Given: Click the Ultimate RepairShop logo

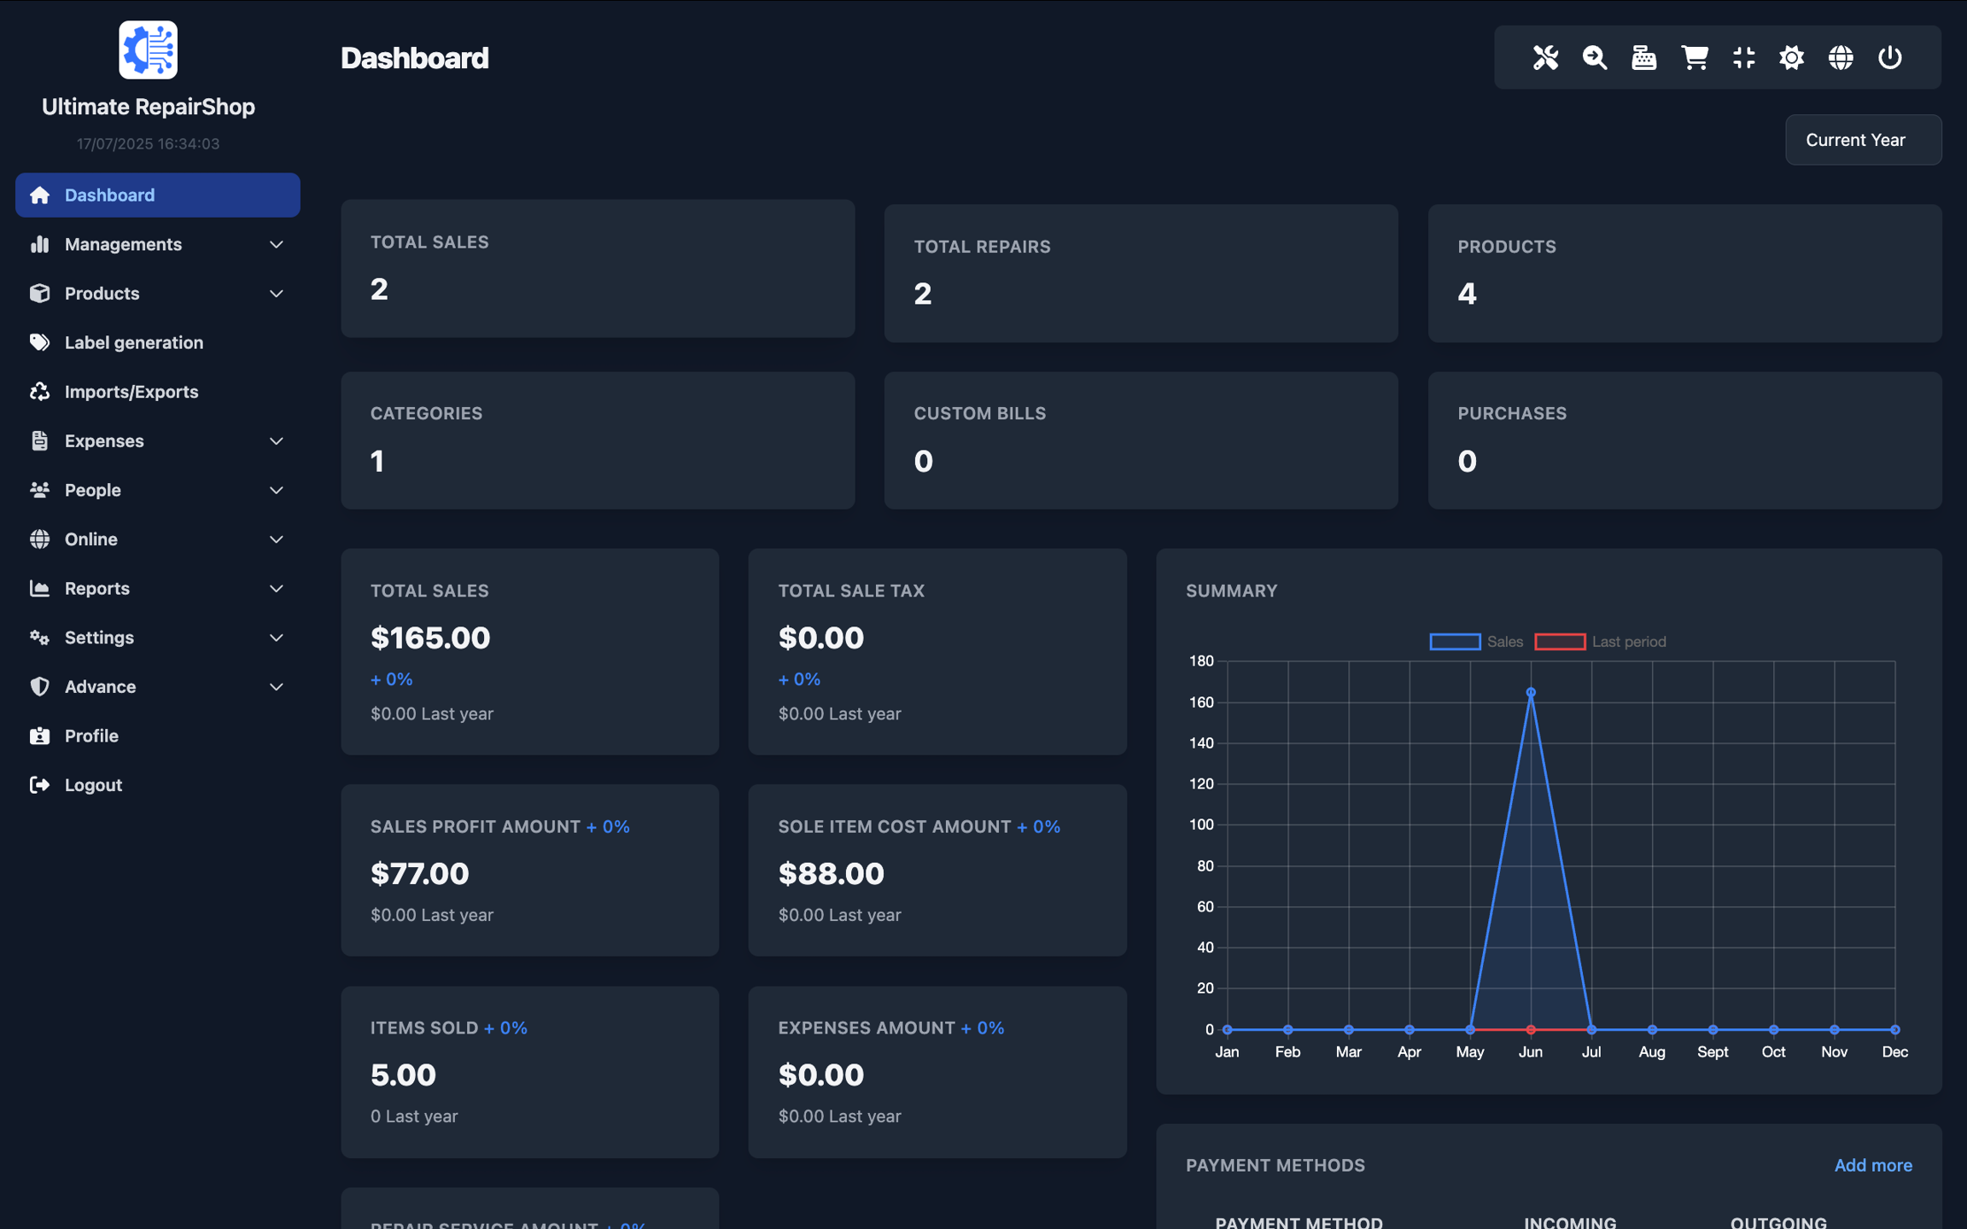Looking at the screenshot, I should 148,50.
